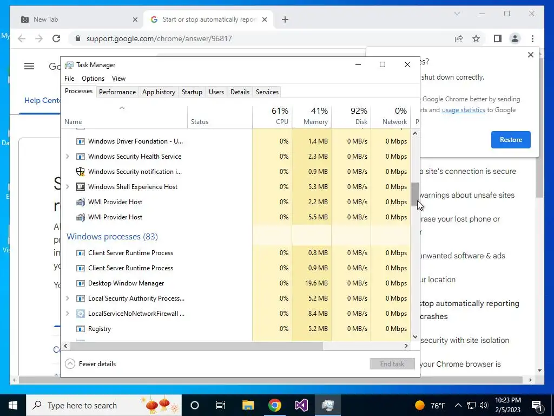This screenshot has width=554, height=416.
Task: Show hidden system tray icons
Action: coord(458,405)
